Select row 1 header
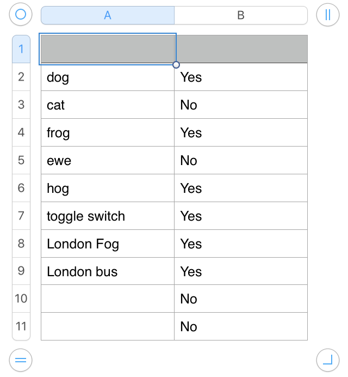The height and width of the screenshot is (377, 348). pyautogui.click(x=21, y=49)
